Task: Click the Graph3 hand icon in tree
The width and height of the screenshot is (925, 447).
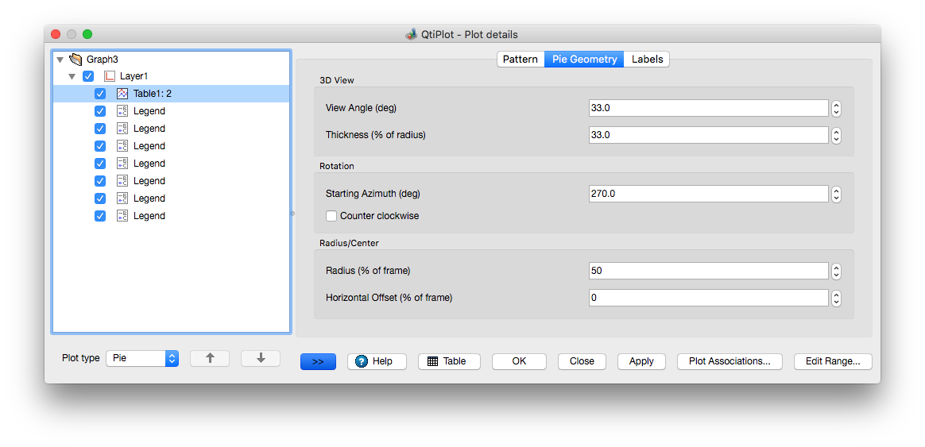Action: pyautogui.click(x=75, y=59)
